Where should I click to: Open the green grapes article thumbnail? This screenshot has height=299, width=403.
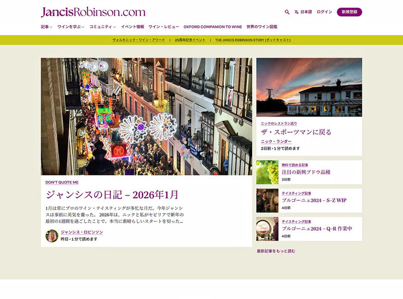coord(267,172)
